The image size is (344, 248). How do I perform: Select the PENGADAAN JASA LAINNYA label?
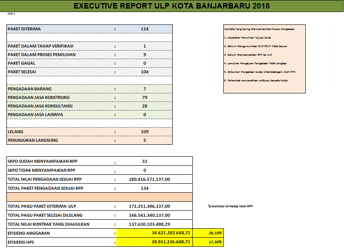coord(35,114)
